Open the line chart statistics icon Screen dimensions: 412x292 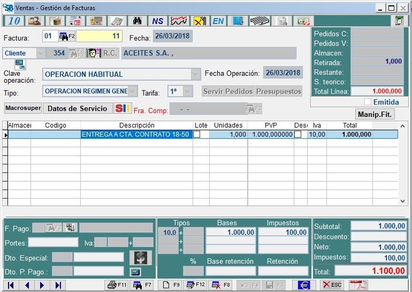[x=178, y=21]
